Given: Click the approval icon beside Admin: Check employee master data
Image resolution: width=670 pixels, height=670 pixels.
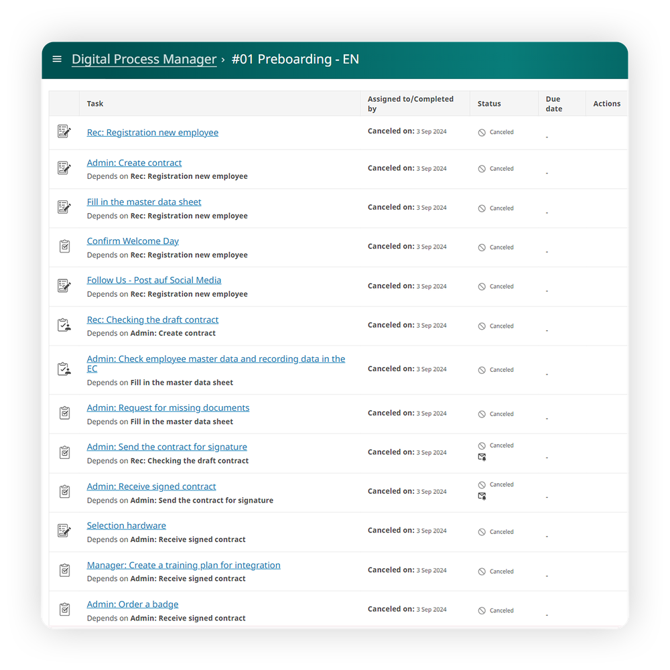Looking at the screenshot, I should coord(64,368).
